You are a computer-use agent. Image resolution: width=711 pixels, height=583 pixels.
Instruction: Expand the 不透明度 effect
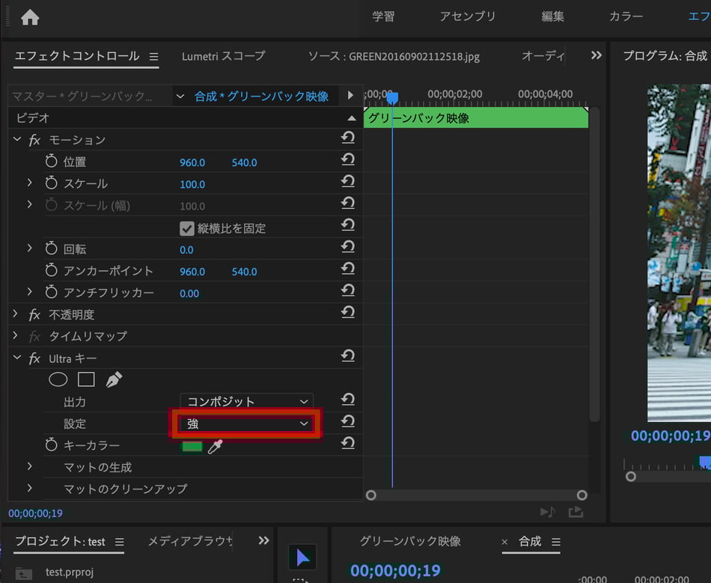click(15, 314)
